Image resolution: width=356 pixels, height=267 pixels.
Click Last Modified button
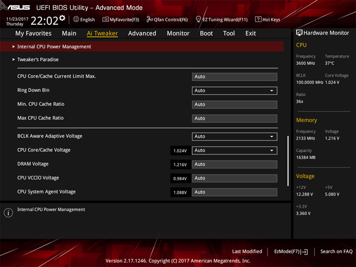coord(247,252)
